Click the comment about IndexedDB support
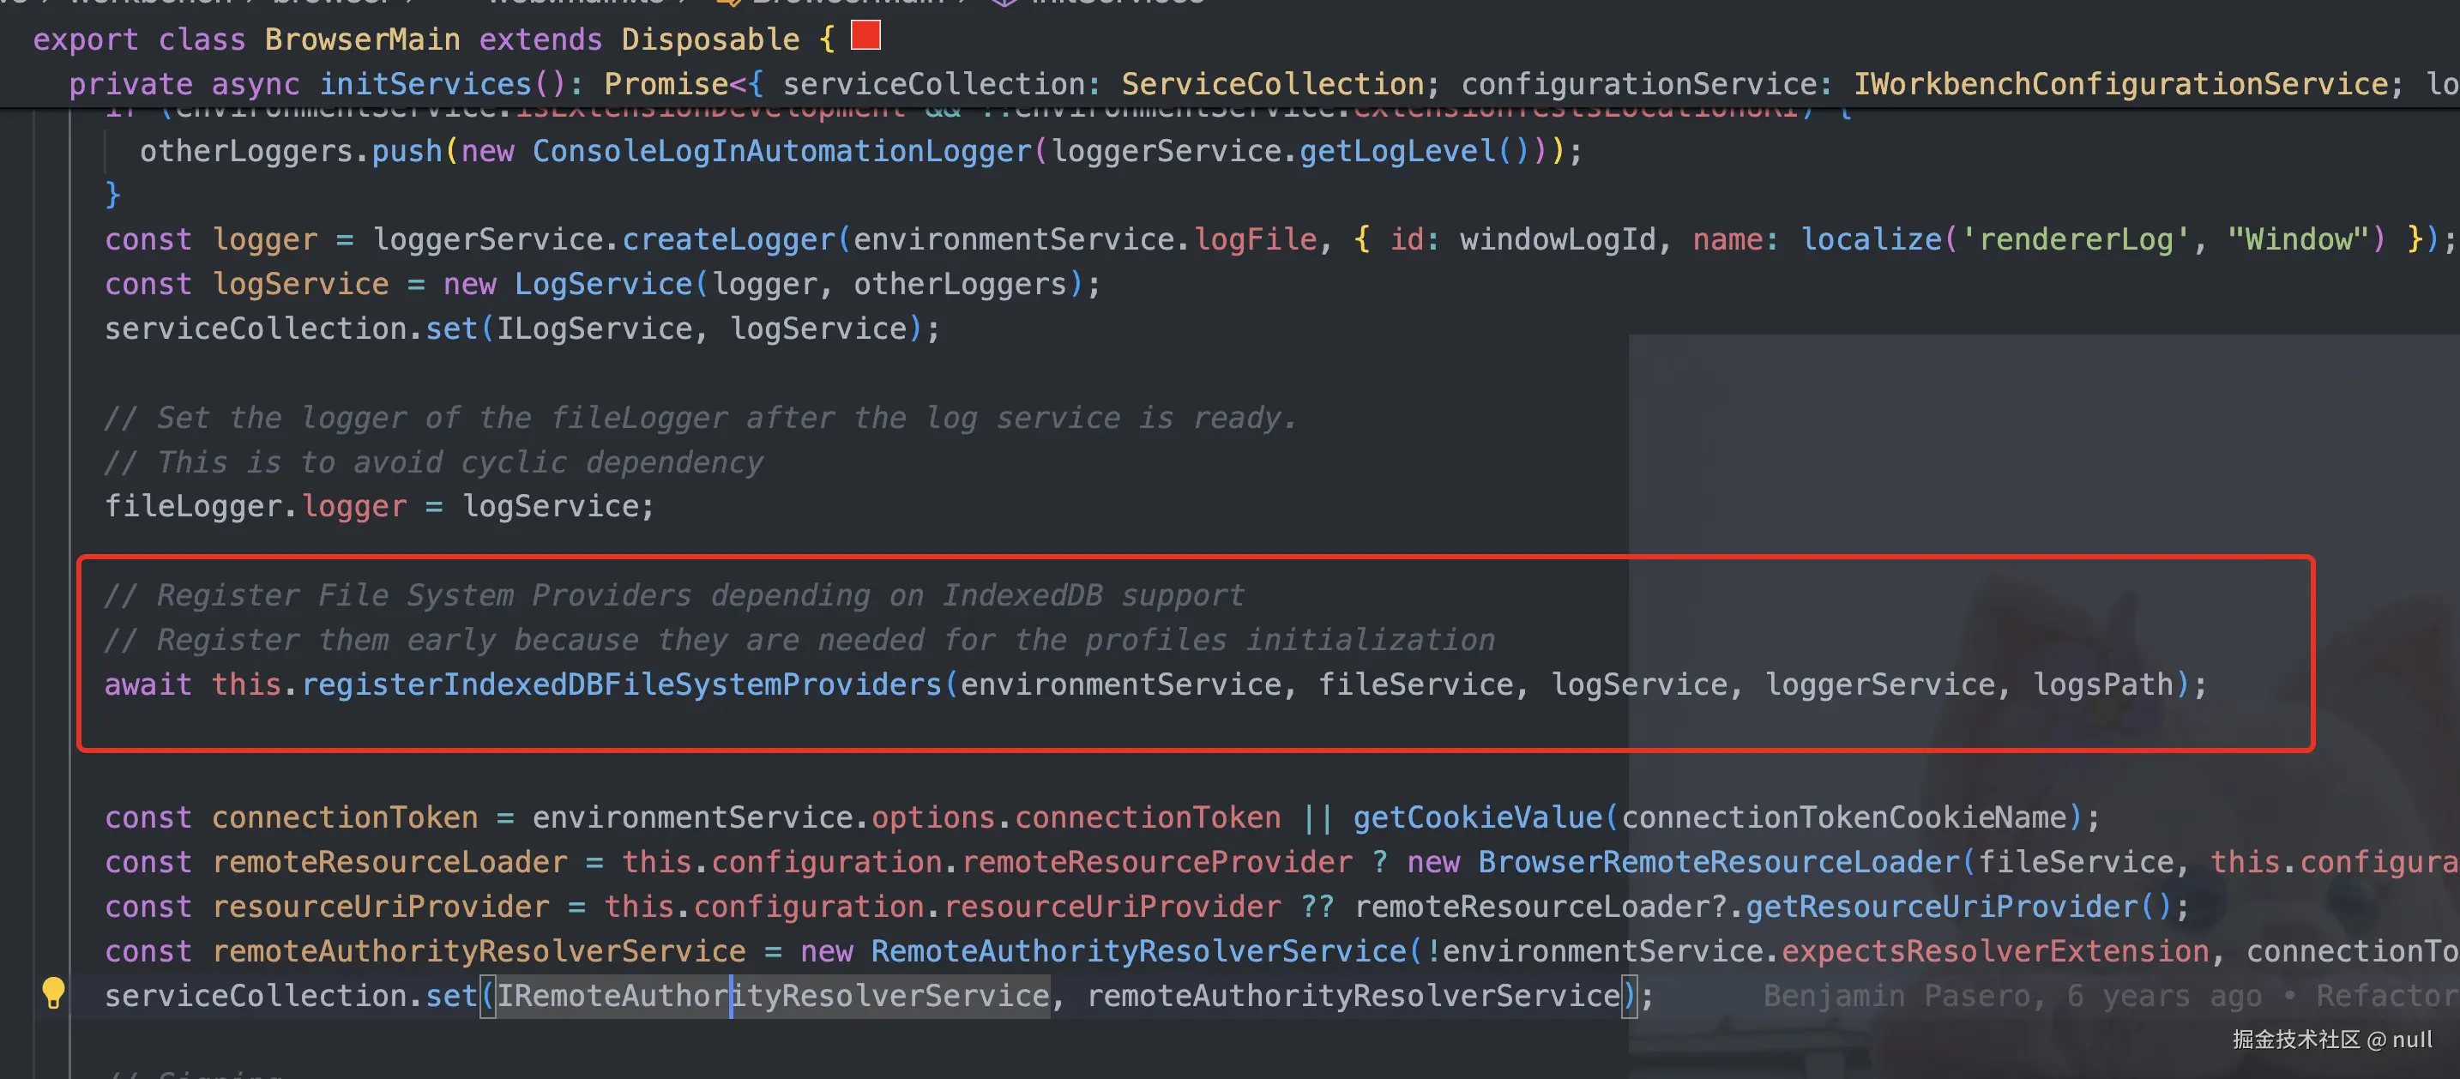 674,596
